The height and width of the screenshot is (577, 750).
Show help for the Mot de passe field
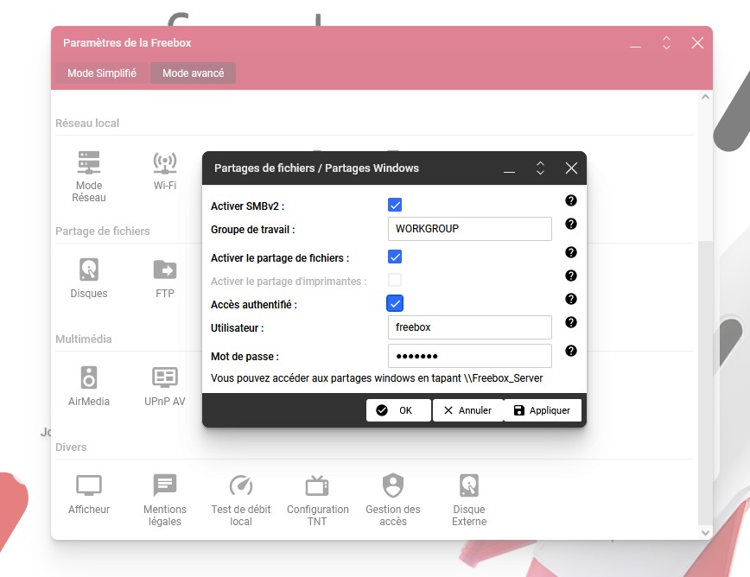570,352
